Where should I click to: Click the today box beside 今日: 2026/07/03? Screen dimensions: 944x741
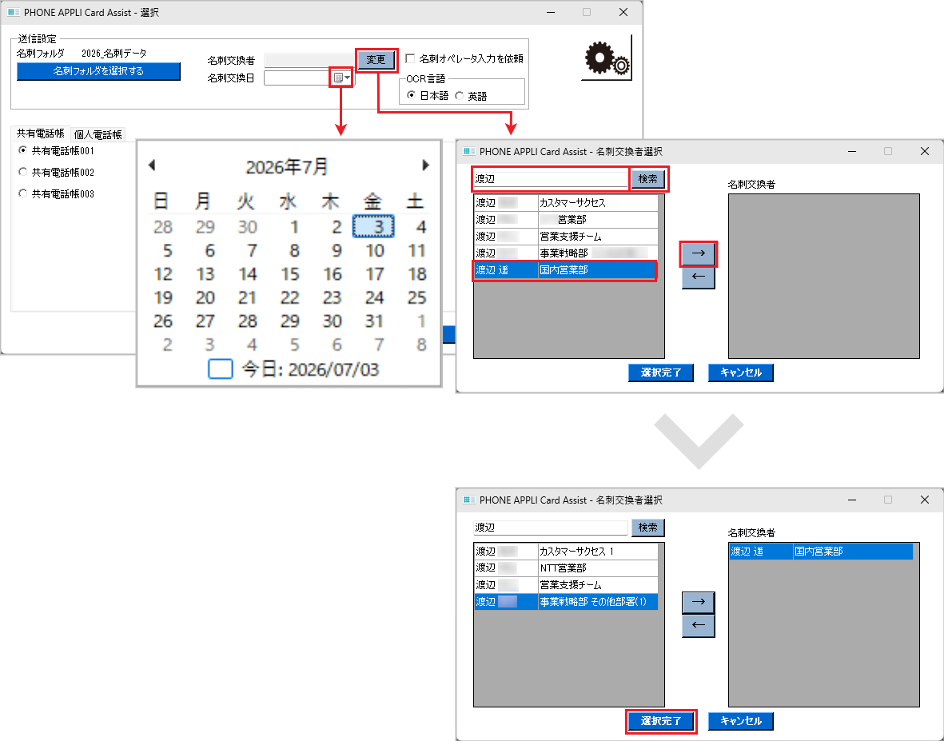pos(221,369)
